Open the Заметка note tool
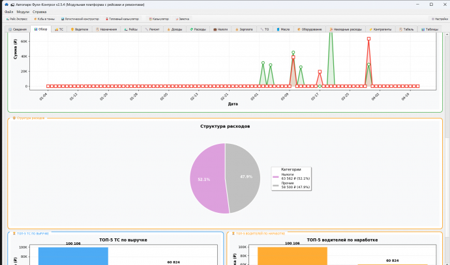Image resolution: width=450 pixels, height=265 pixels. pos(183,19)
